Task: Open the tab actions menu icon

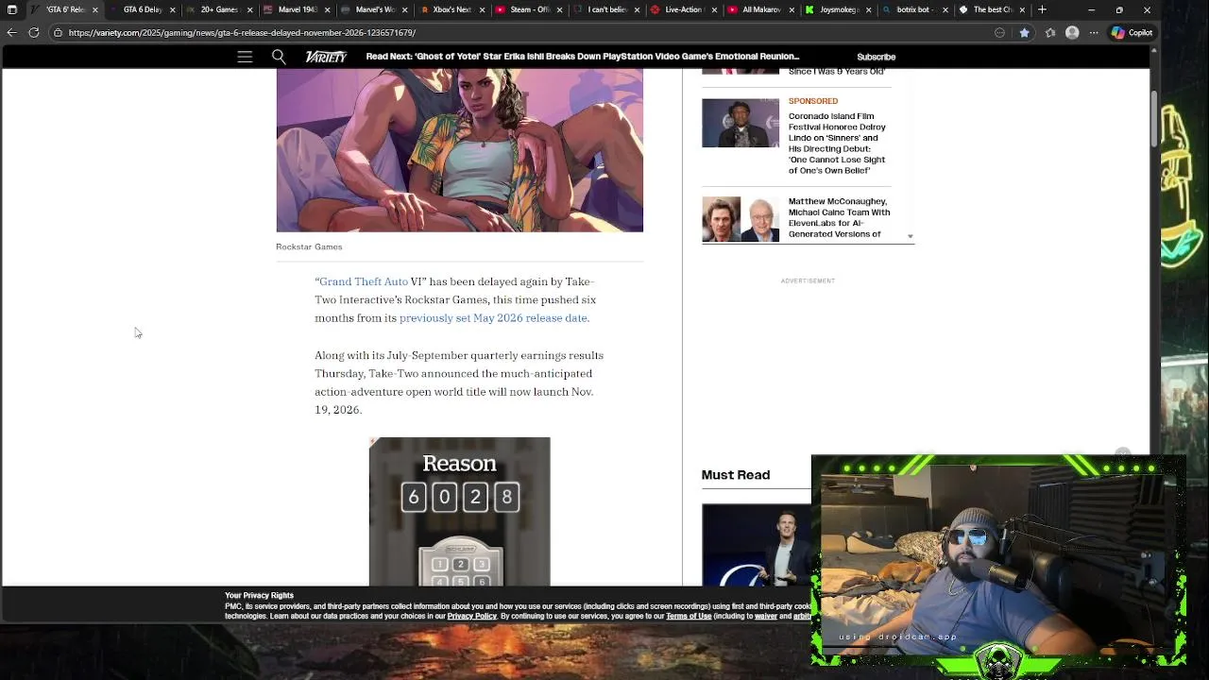Action: 11,9
